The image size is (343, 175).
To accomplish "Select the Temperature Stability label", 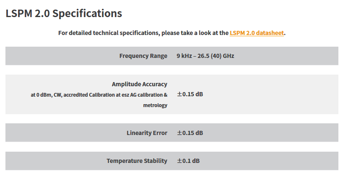I will (137, 161).
